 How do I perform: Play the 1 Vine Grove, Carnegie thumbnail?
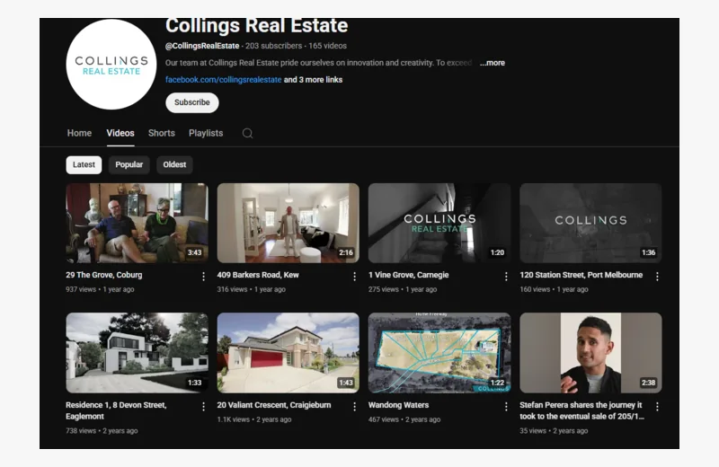coord(439,224)
